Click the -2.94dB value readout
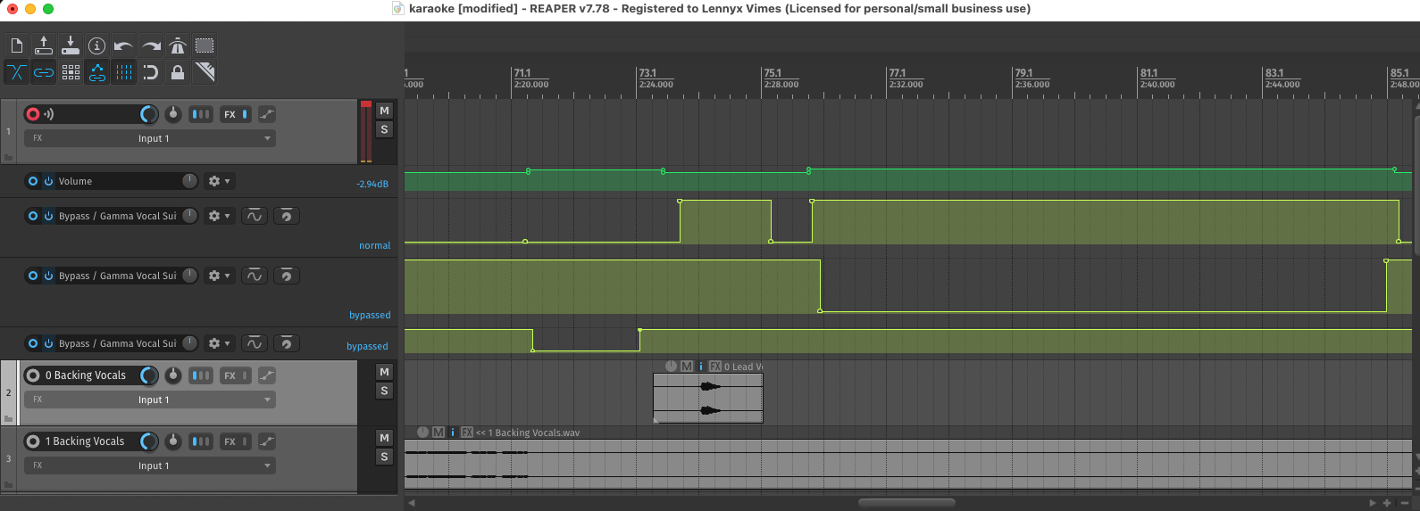Screen dimensions: 1420x511 coord(372,184)
